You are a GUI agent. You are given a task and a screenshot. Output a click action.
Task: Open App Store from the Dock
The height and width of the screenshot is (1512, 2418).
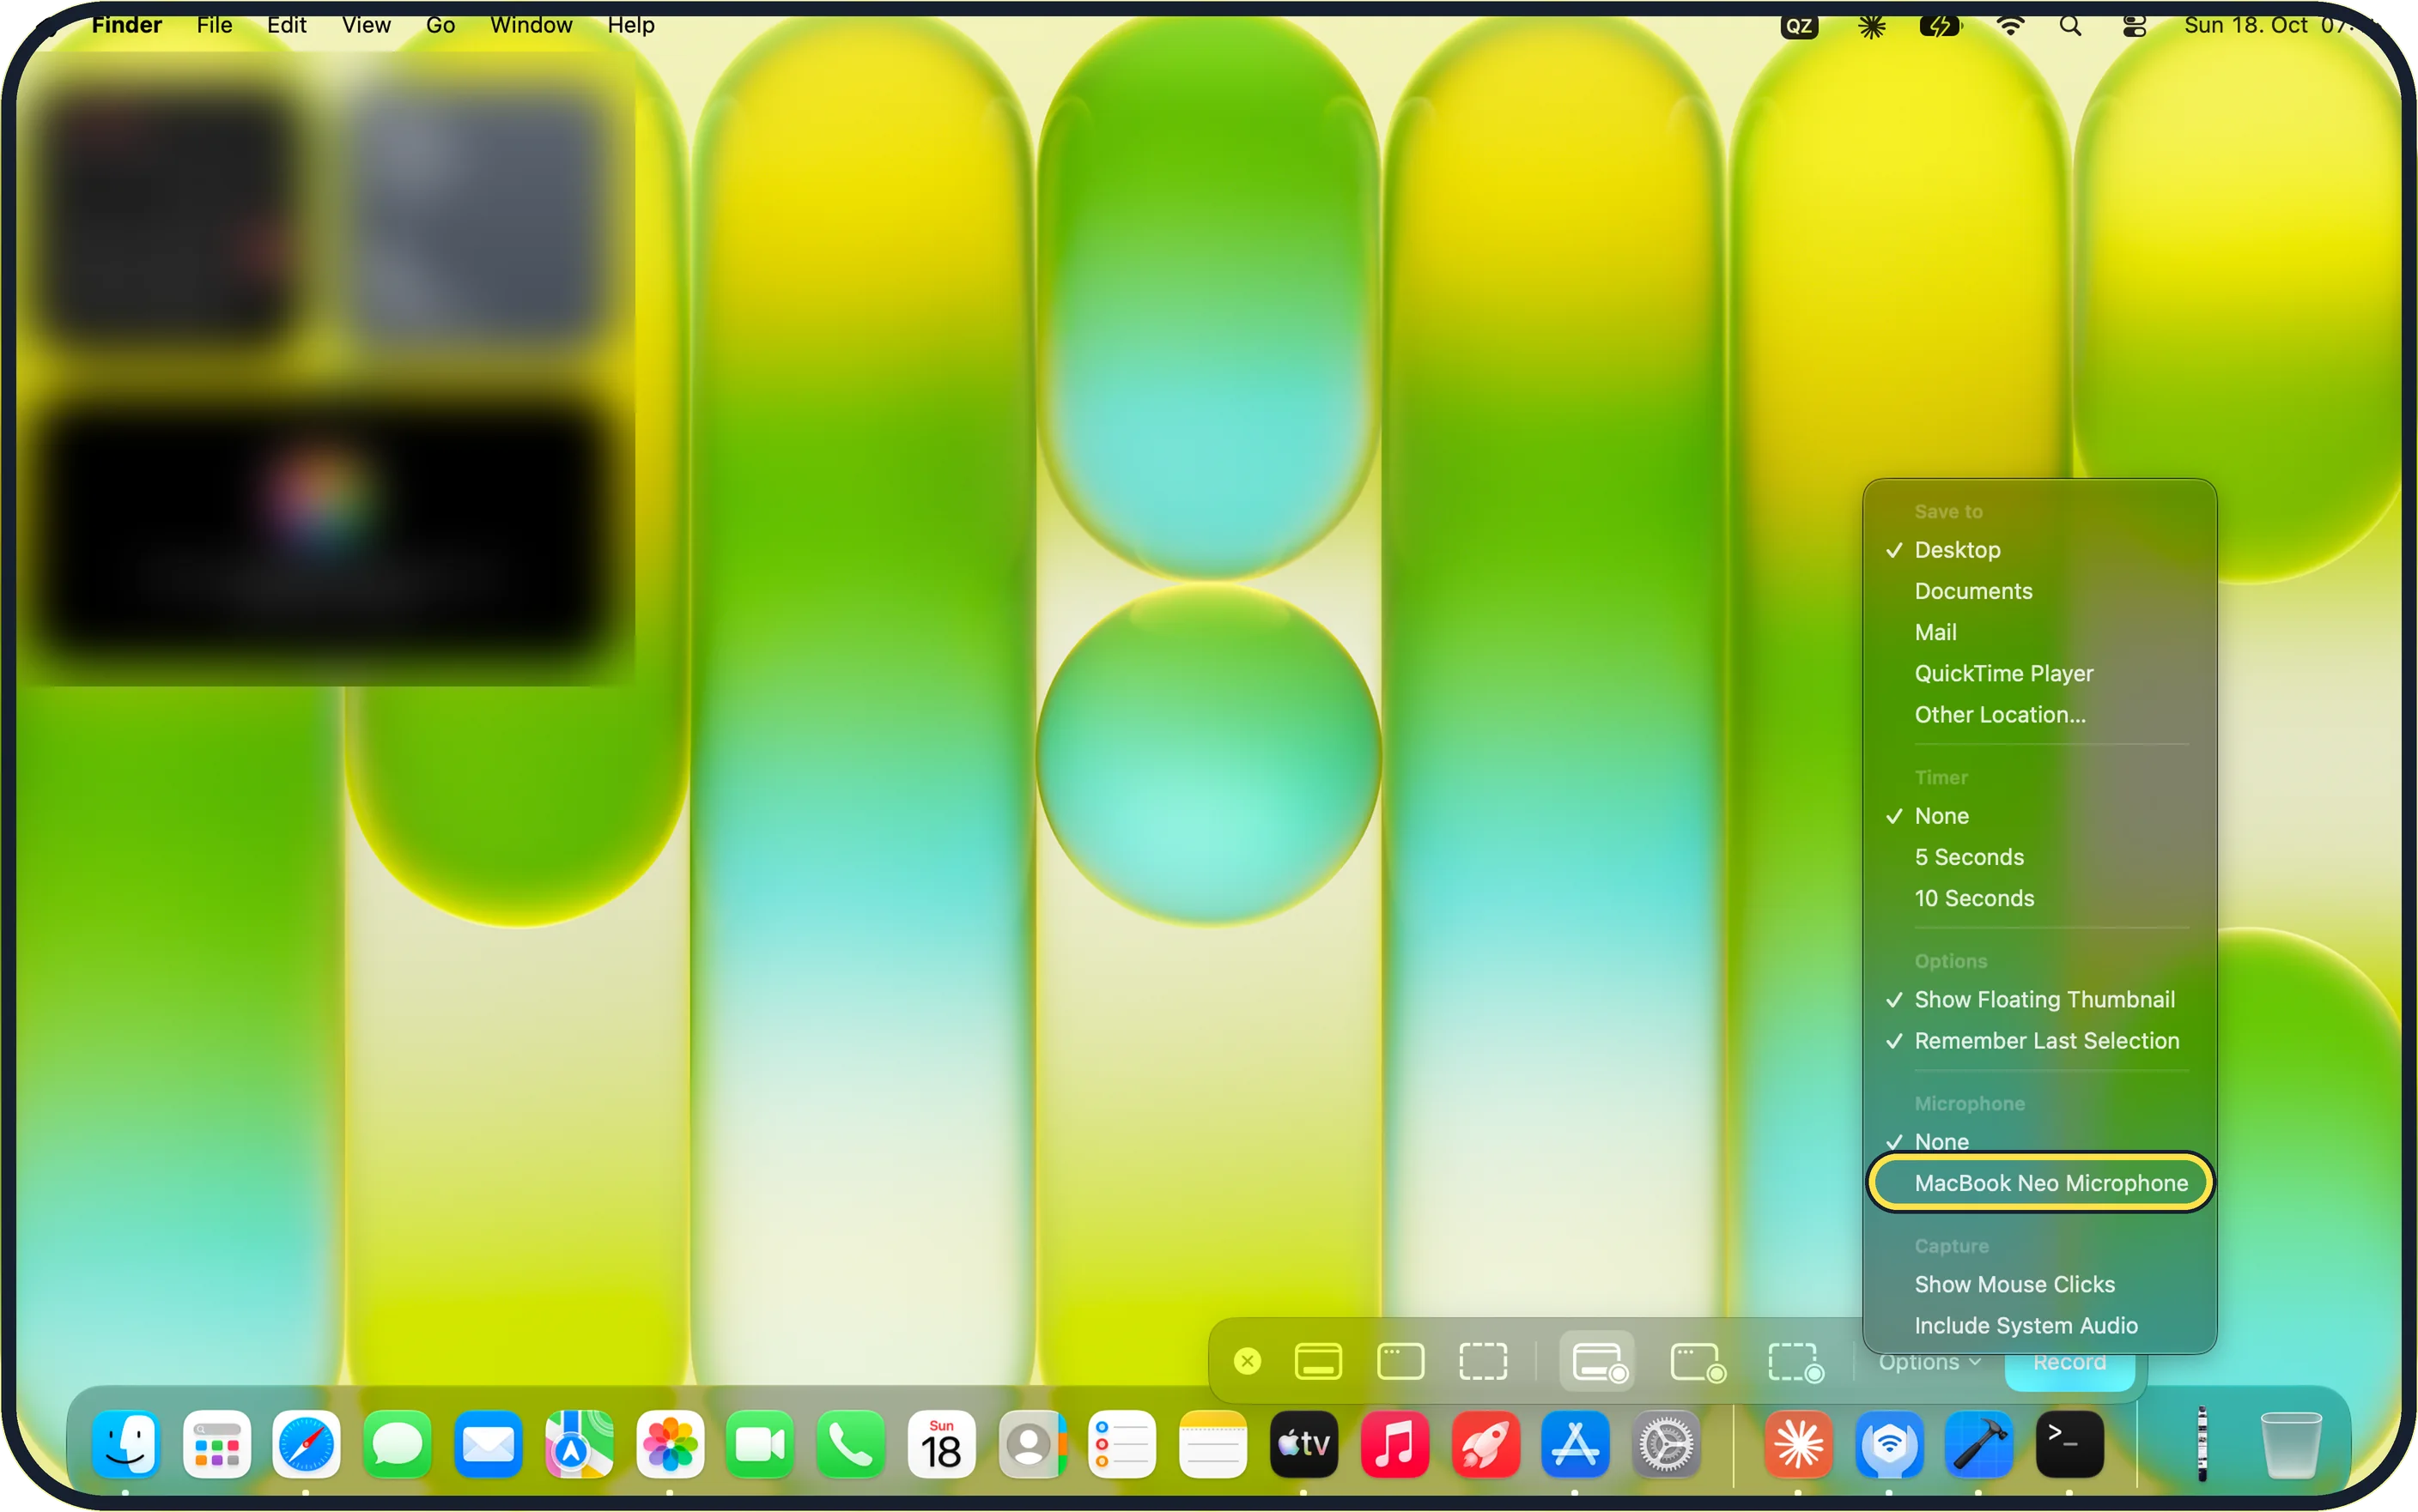click(x=1575, y=1444)
